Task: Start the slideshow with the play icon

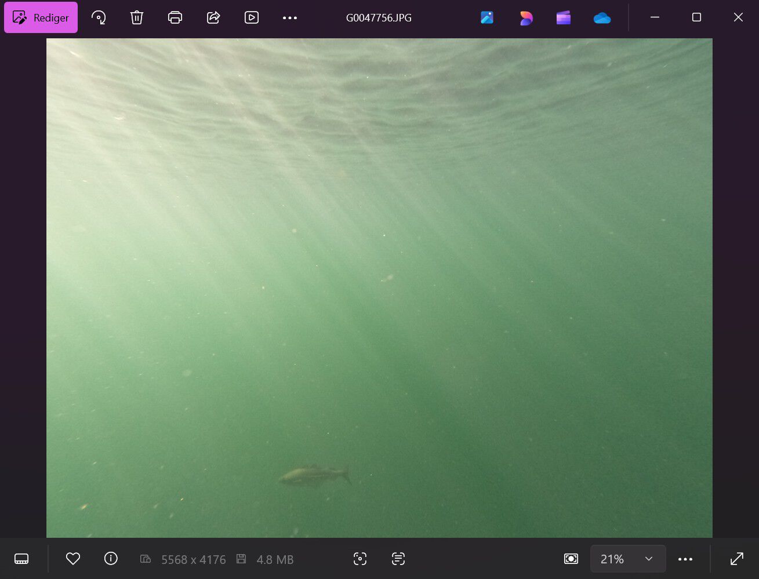Action: pyautogui.click(x=252, y=17)
